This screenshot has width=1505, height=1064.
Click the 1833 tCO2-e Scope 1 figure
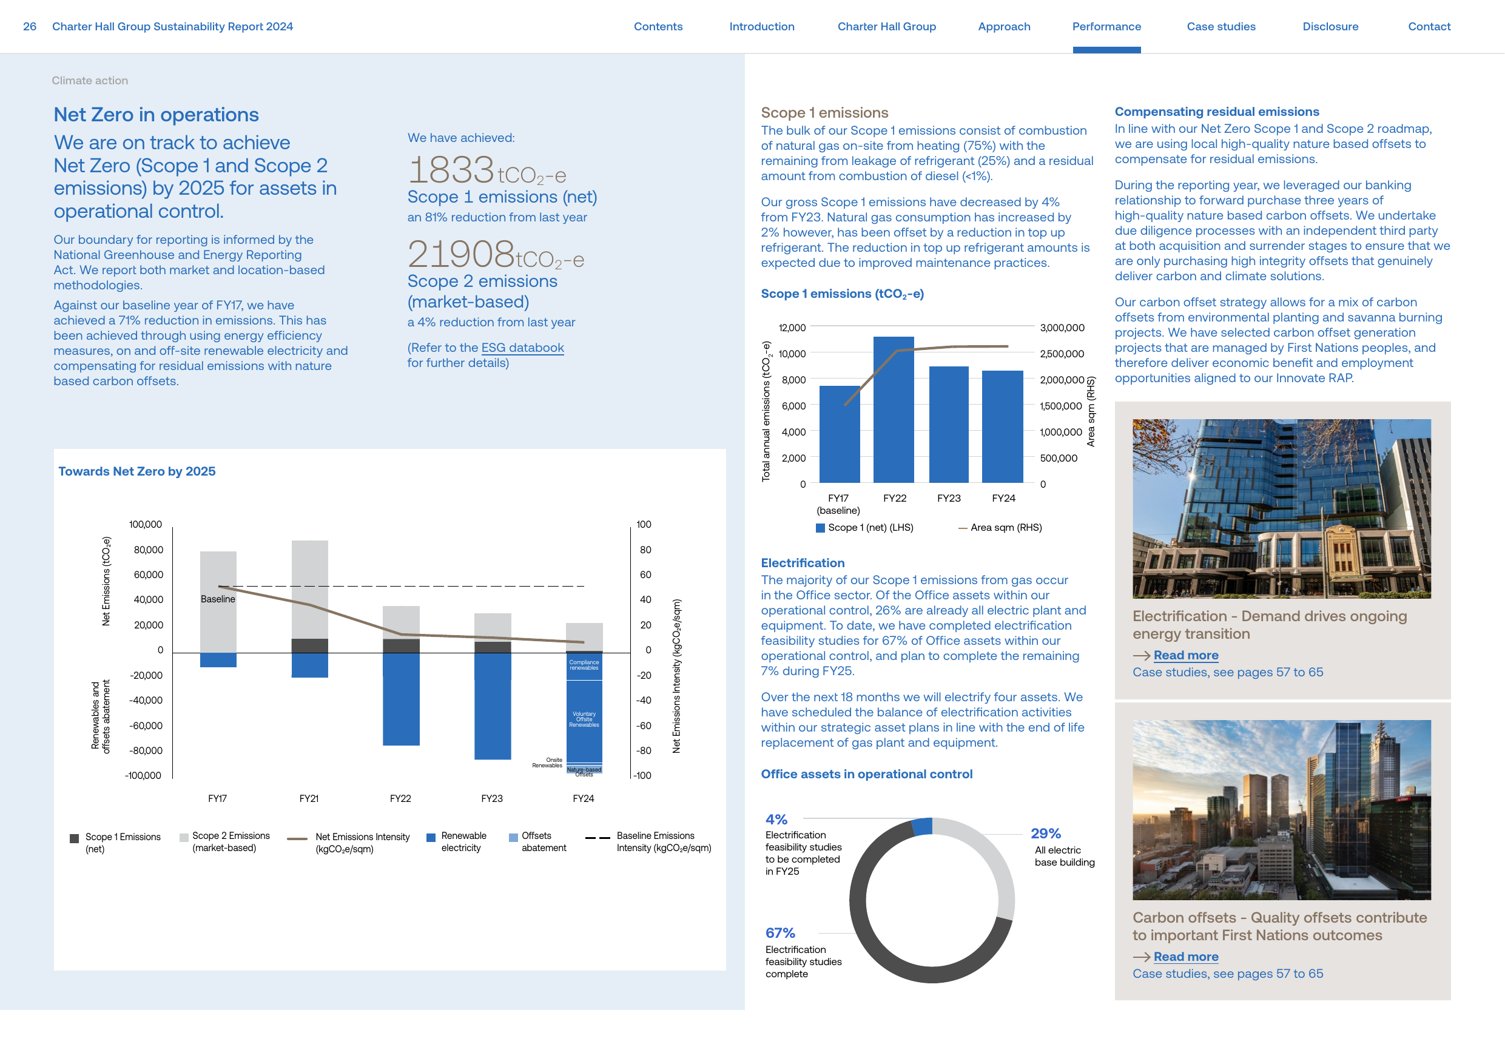(x=487, y=170)
